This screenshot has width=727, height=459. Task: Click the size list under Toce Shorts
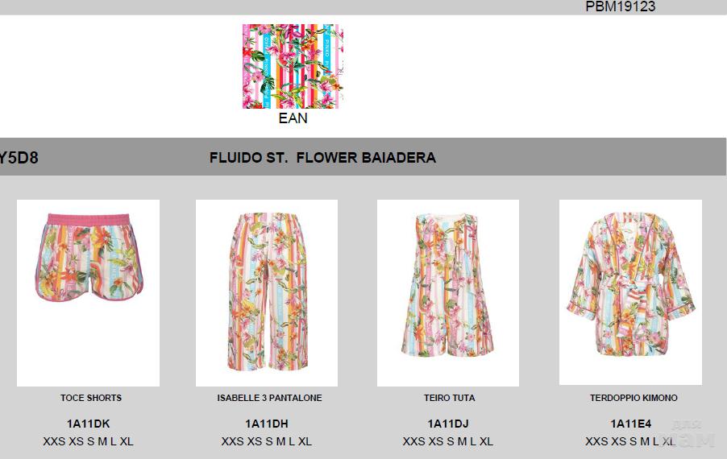click(88, 441)
